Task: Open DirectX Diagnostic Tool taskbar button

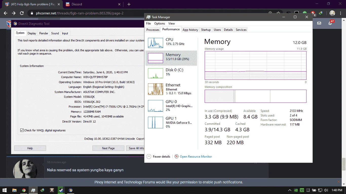Action: coord(71,190)
